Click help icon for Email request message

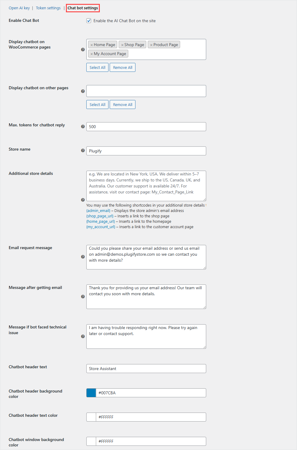coord(83,257)
